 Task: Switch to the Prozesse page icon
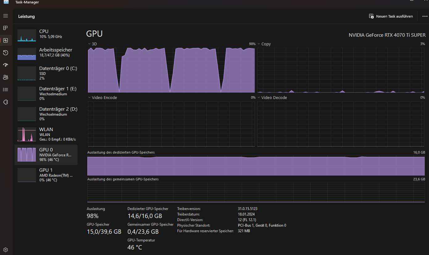(x=6, y=28)
